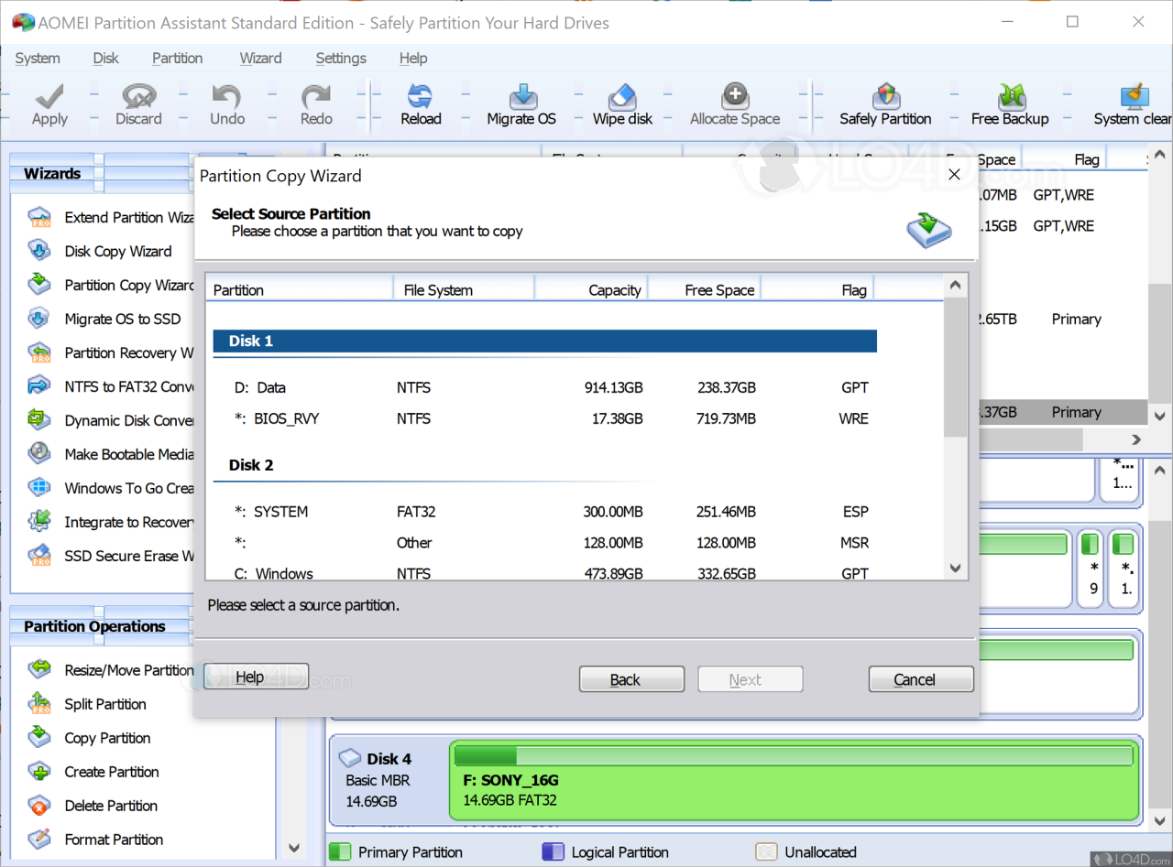Open Partition Recovery Wizard in sidebar
This screenshot has width=1173, height=867.
[112, 352]
